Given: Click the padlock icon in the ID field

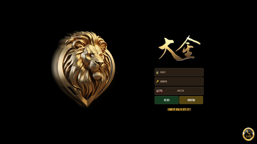Looking at the screenshot, I should coord(157,72).
